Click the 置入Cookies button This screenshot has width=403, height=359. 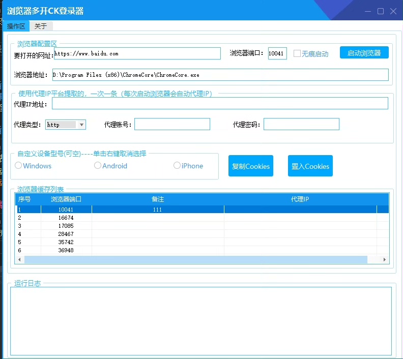(x=310, y=166)
